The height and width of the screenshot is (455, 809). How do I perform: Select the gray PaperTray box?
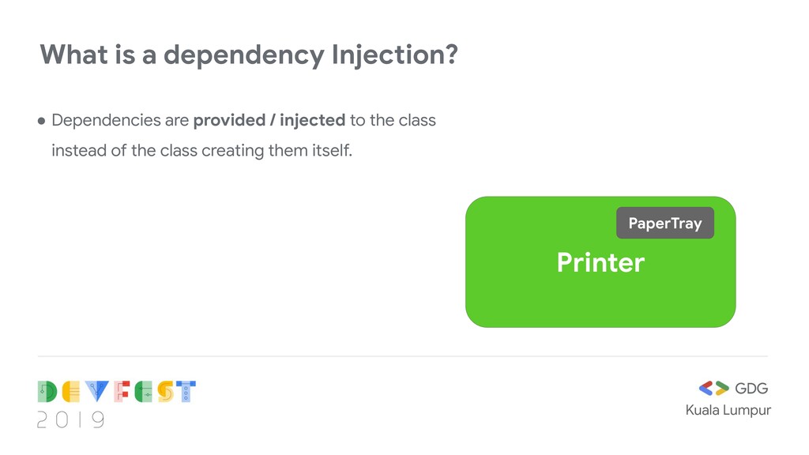[x=665, y=223]
